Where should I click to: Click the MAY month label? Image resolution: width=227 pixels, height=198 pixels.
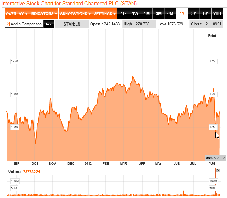[158, 164]
